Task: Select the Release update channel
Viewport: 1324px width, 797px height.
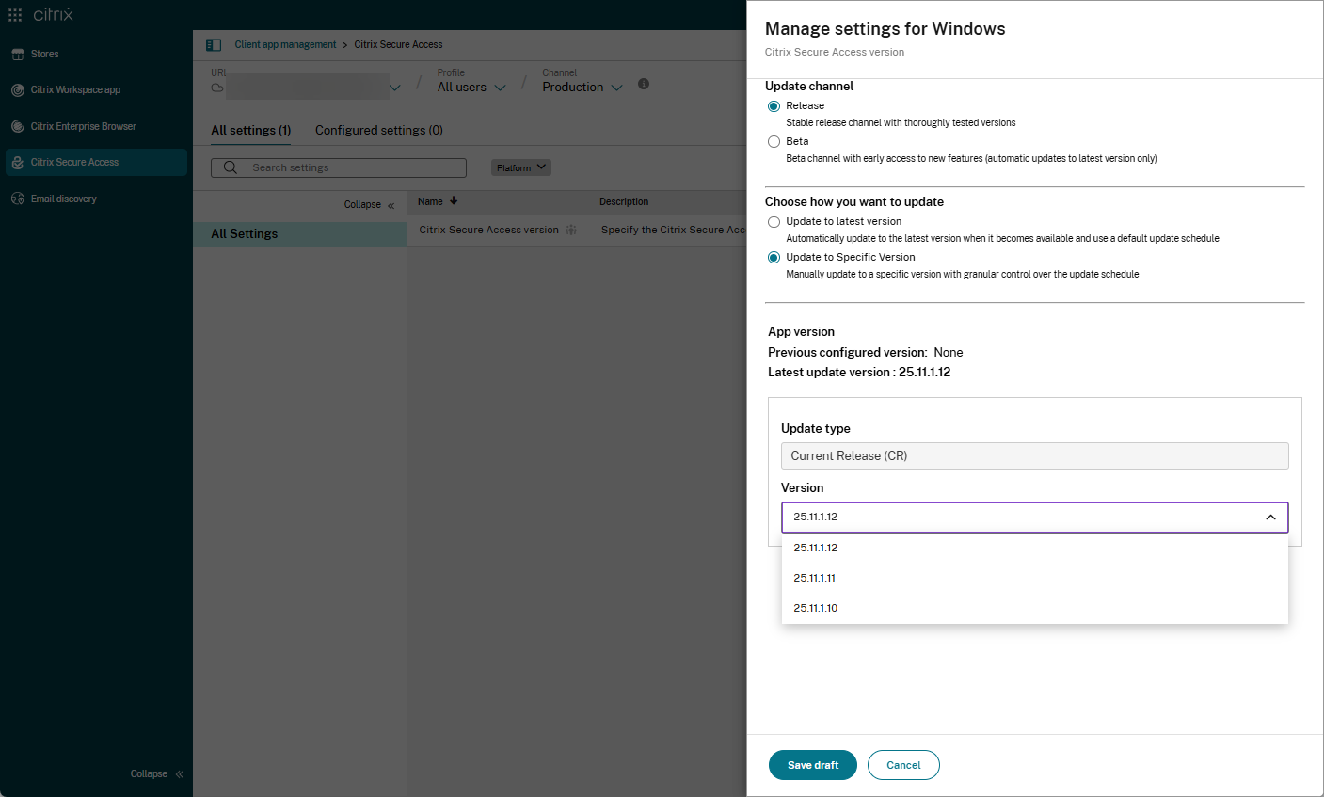Action: pos(774,106)
